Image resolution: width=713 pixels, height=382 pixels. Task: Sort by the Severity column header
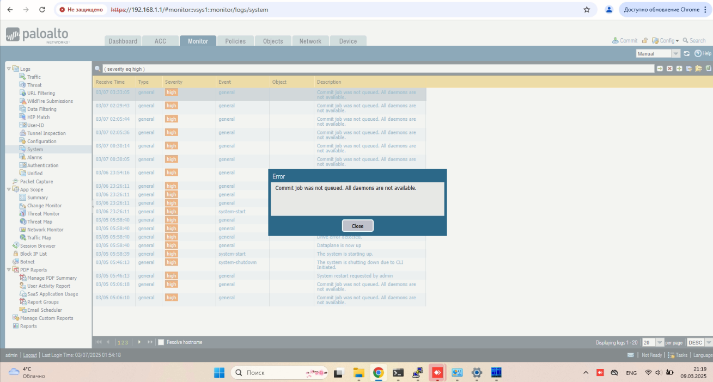pos(174,82)
